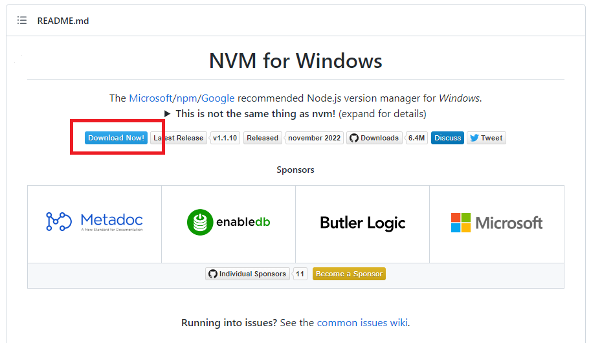Screen dimensions: 591x343
Task: Open the common issues wiki link
Action: (x=362, y=323)
